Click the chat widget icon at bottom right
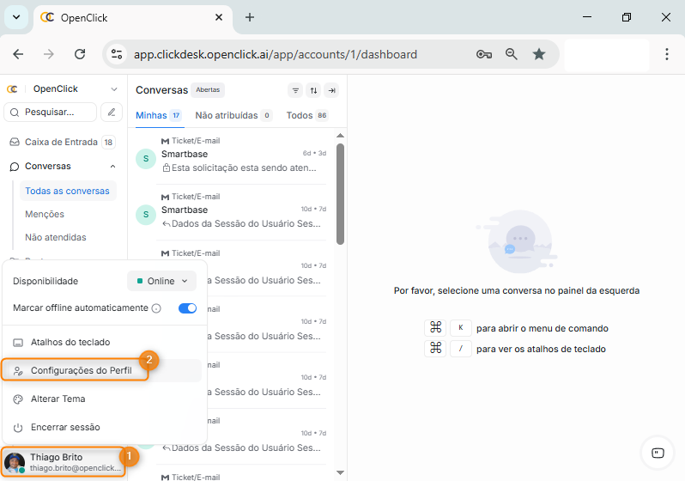Screen dimensions: 685x481 click(x=658, y=453)
